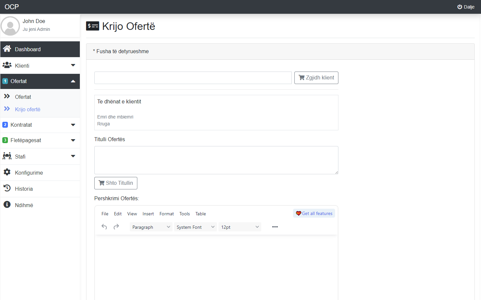Click the John Doe avatar image

click(10, 26)
